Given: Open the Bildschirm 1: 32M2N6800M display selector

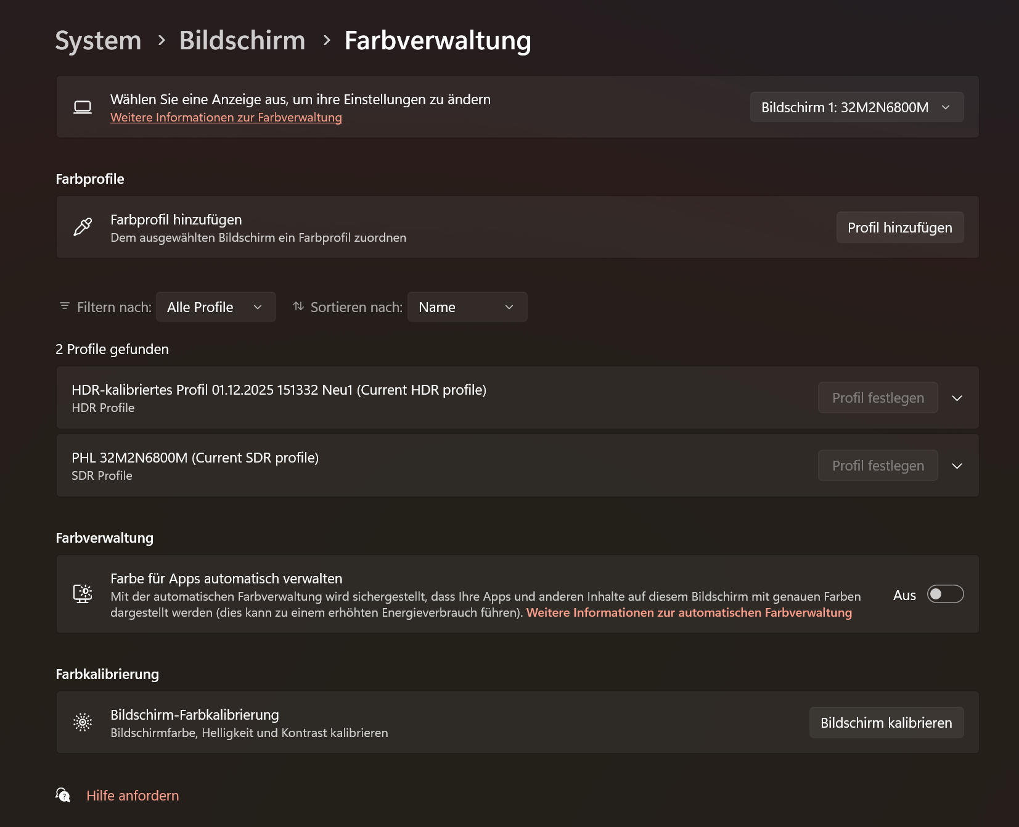Looking at the screenshot, I should point(856,106).
